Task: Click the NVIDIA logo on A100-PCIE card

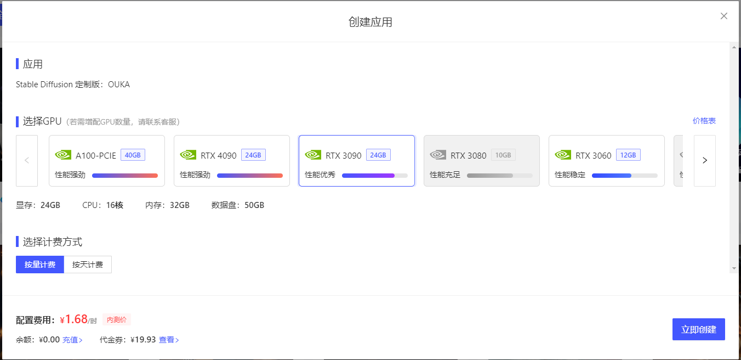Action: click(x=63, y=155)
